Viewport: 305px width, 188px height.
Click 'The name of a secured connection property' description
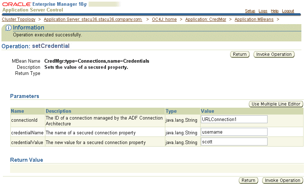click(90, 133)
